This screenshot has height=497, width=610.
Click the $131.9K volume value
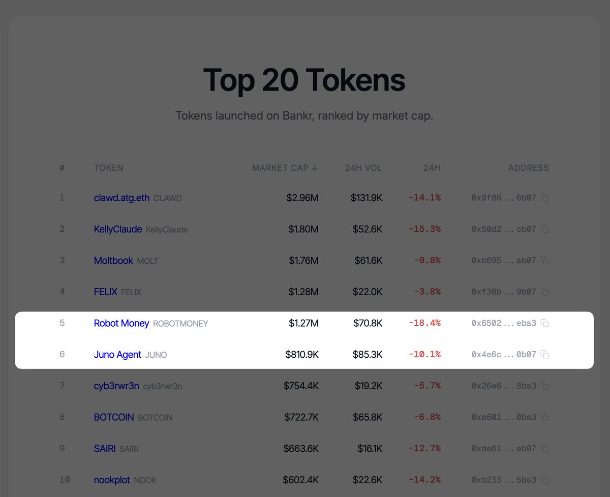[x=367, y=198]
